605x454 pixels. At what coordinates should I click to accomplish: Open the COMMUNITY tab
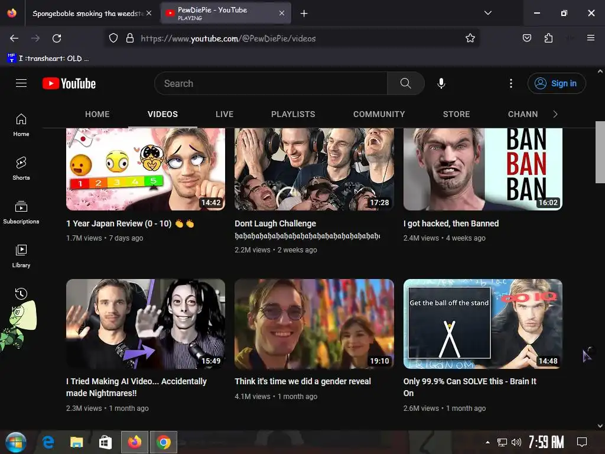379,114
